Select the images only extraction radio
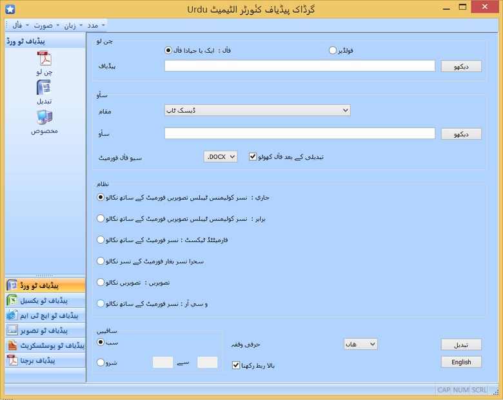This screenshot has height=400, width=503. click(101, 282)
